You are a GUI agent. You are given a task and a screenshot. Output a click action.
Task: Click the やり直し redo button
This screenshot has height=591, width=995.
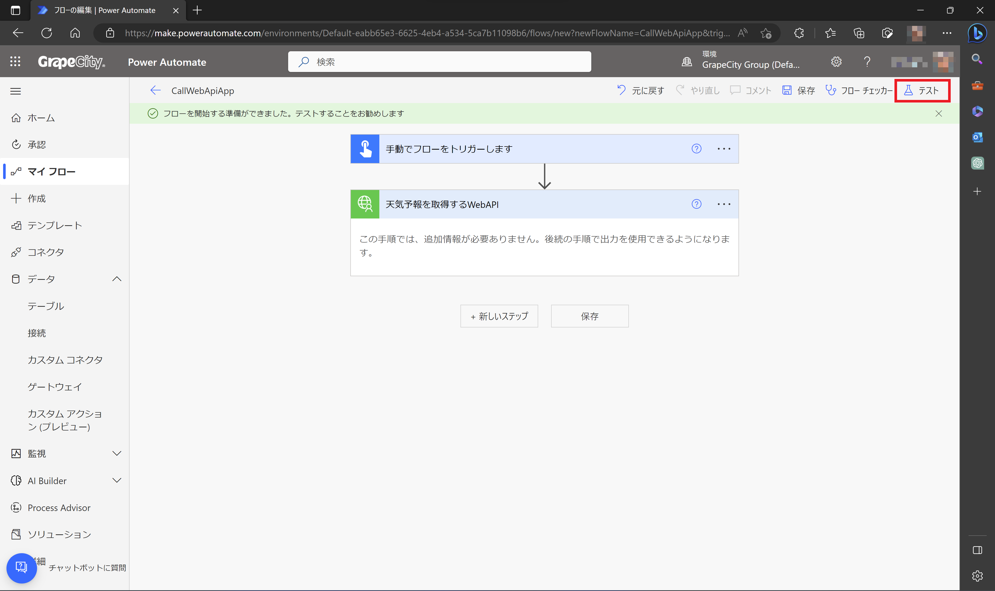coord(698,90)
